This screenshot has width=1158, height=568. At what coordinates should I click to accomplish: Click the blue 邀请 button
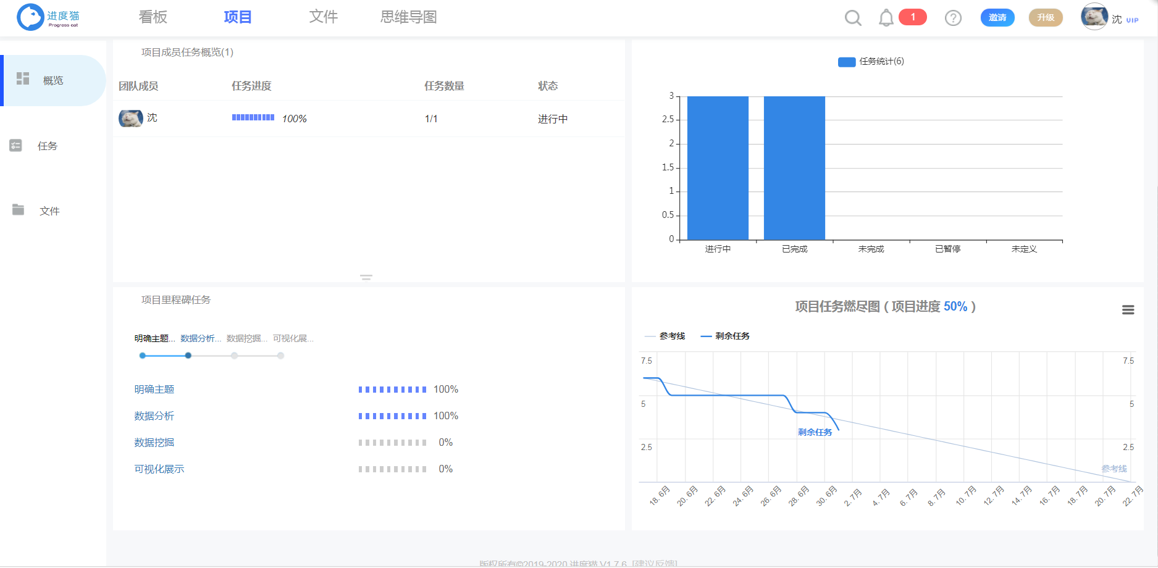tap(997, 17)
